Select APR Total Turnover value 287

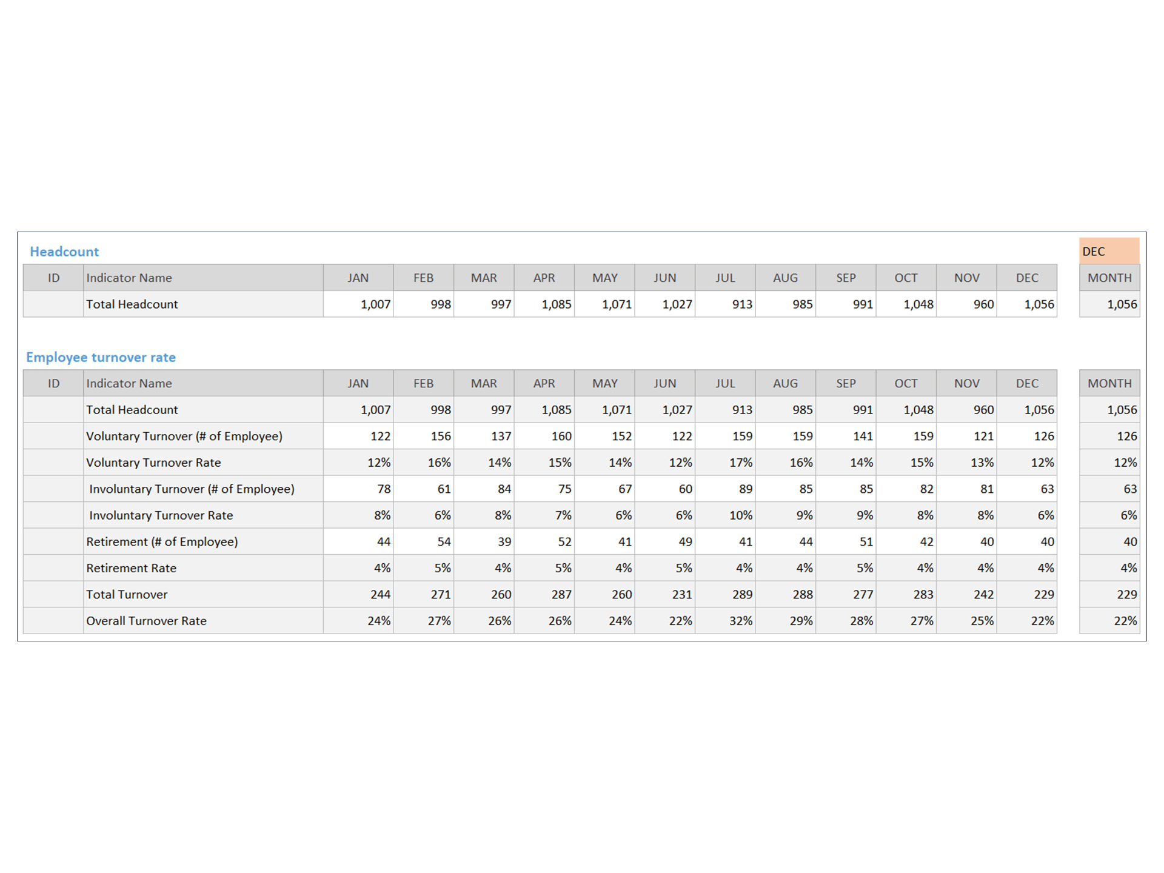click(544, 594)
